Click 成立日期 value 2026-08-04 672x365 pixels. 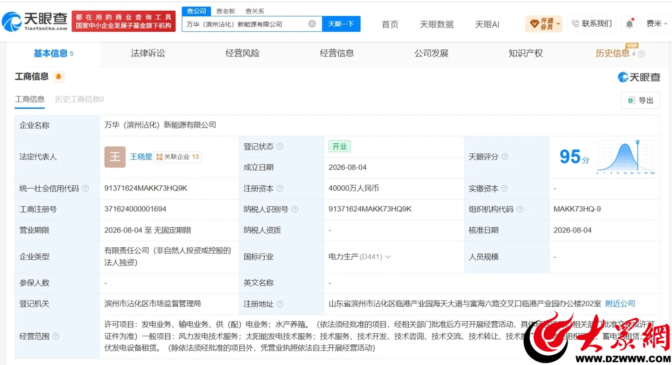coord(348,168)
